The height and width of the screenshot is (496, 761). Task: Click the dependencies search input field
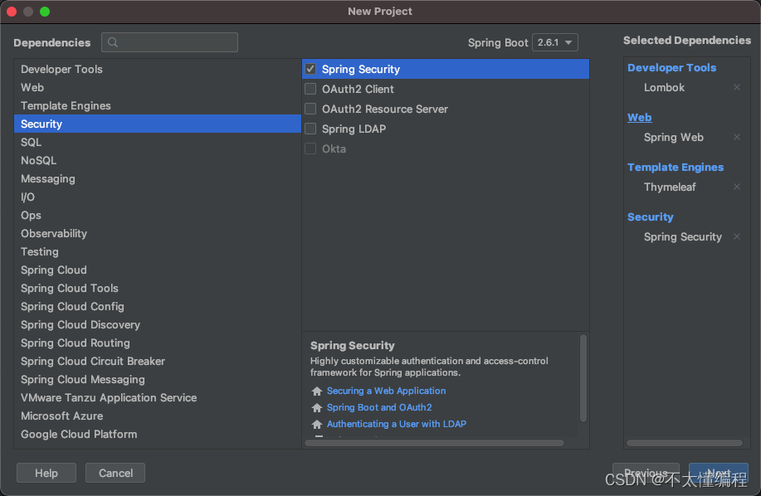coord(170,42)
